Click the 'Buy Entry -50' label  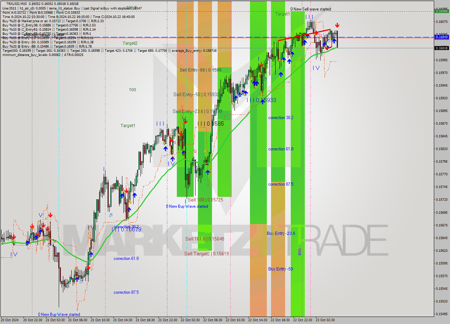[281, 269]
